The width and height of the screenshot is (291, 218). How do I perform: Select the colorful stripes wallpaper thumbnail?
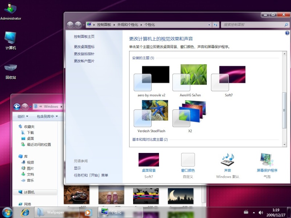(146, 196)
